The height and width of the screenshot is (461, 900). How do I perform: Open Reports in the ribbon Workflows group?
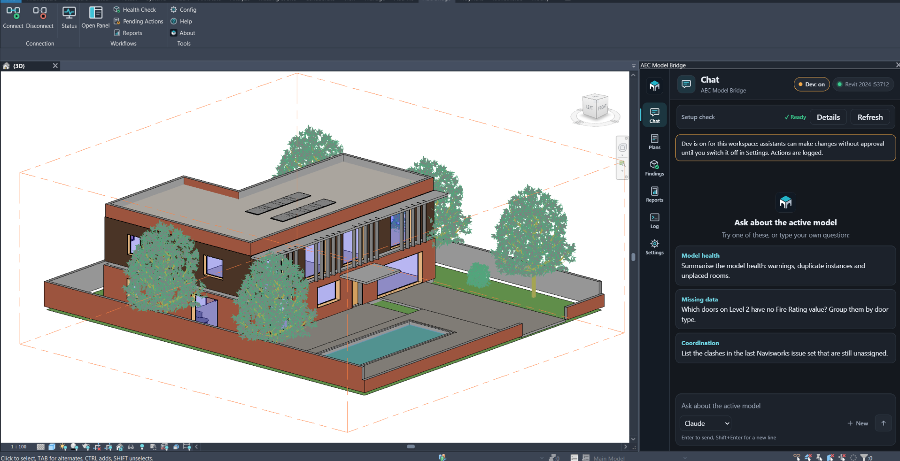[x=128, y=33]
